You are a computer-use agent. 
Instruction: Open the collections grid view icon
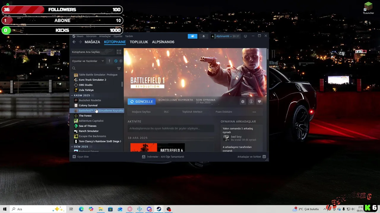click(119, 52)
